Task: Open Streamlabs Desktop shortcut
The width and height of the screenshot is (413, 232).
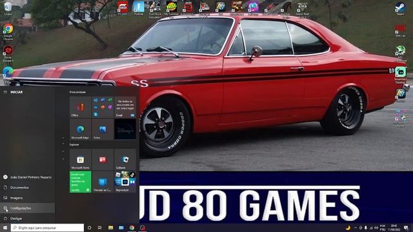Action: [400, 75]
